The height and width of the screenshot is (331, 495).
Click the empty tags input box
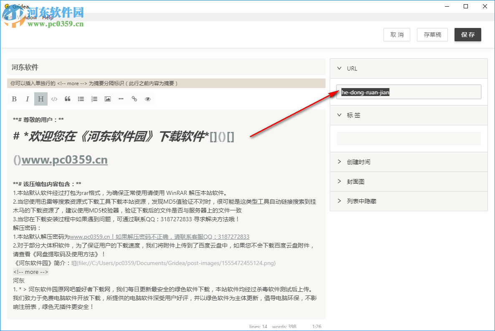point(409,139)
